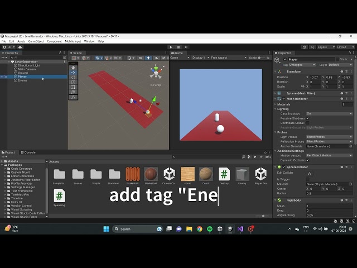Toggle Mesh Renderer enabled checkbox
The image size is (357, 268).
coord(284,99)
